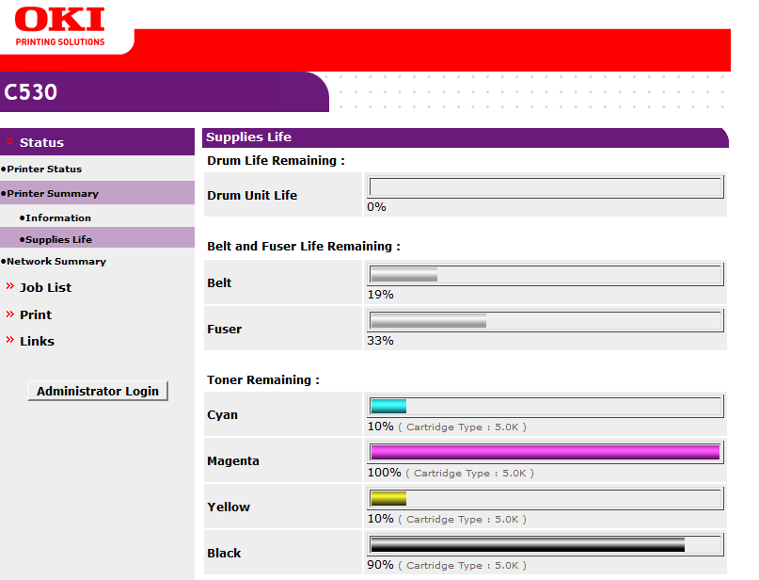The image size is (759, 580).
Task: Click the Yellow toner level bar
Action: click(x=546, y=499)
